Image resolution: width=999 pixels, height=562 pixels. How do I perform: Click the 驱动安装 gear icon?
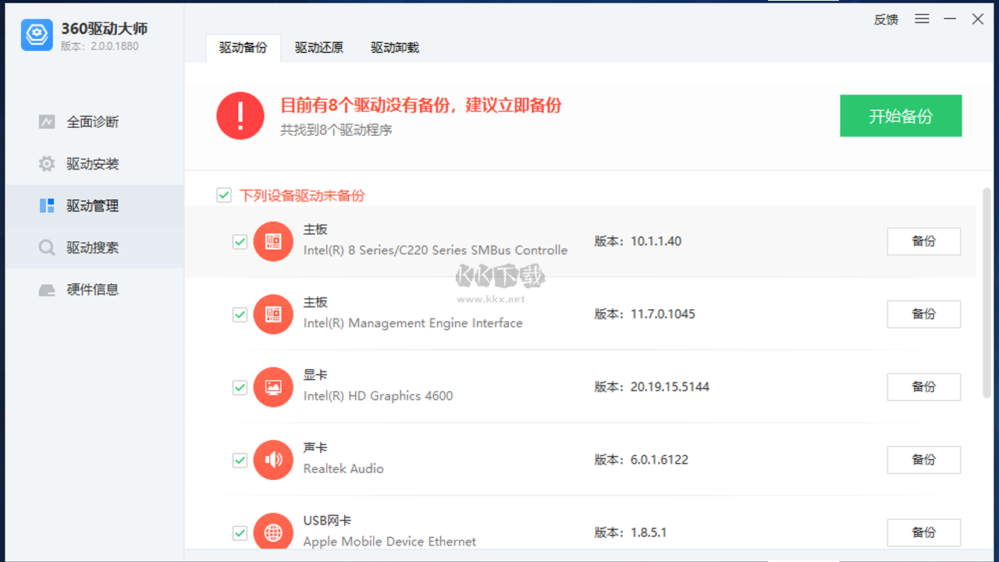[x=47, y=164]
